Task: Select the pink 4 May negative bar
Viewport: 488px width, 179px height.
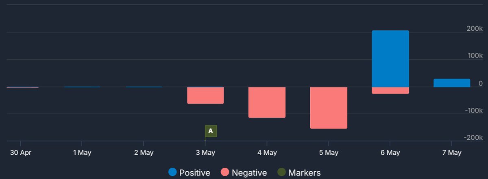Action: tap(267, 102)
